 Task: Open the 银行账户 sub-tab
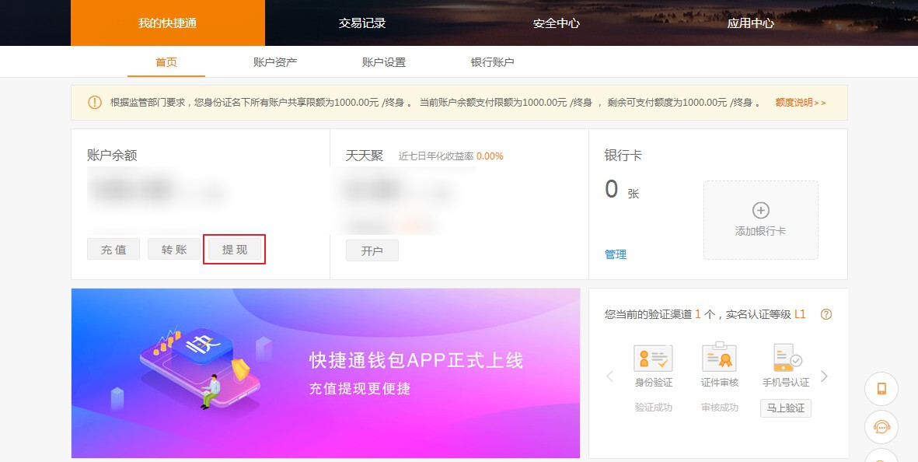point(492,62)
